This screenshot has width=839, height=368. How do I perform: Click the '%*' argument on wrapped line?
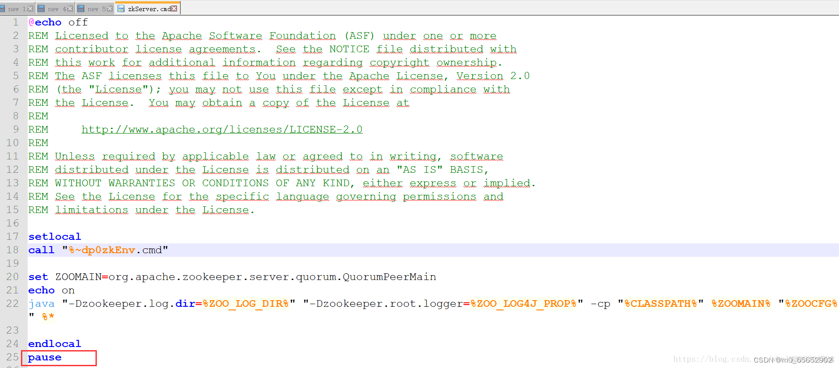[48, 317]
